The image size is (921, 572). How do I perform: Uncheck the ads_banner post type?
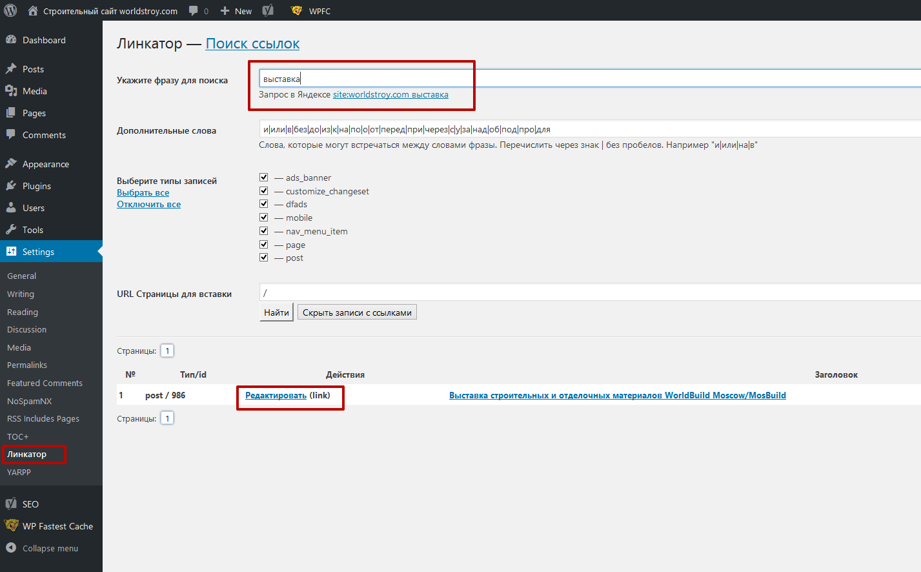pos(263,178)
